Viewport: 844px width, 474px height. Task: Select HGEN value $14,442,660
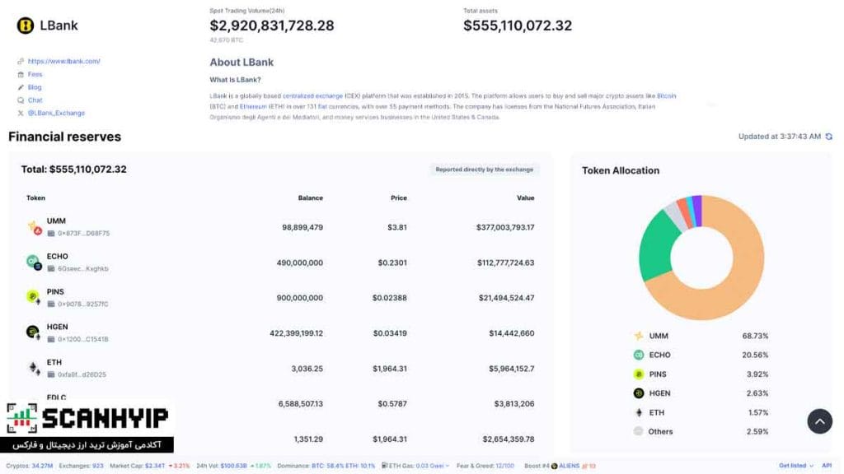(x=512, y=333)
